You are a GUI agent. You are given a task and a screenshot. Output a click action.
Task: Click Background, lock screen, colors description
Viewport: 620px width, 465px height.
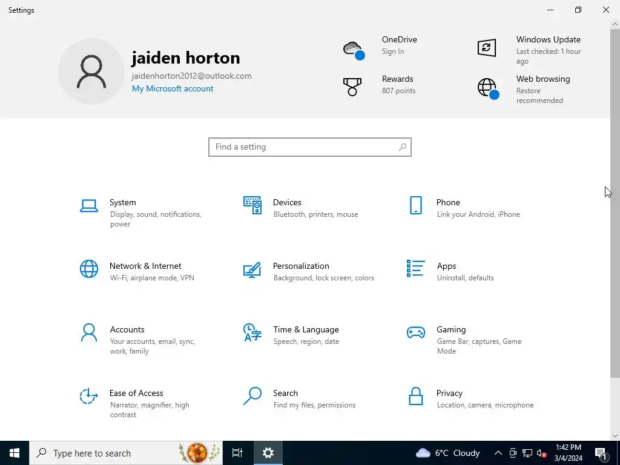pos(323,278)
